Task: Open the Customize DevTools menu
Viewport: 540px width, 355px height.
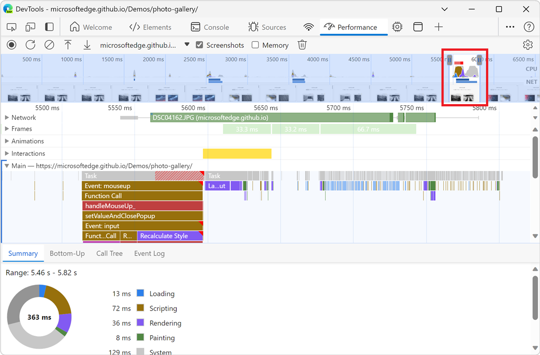Action: point(510,27)
